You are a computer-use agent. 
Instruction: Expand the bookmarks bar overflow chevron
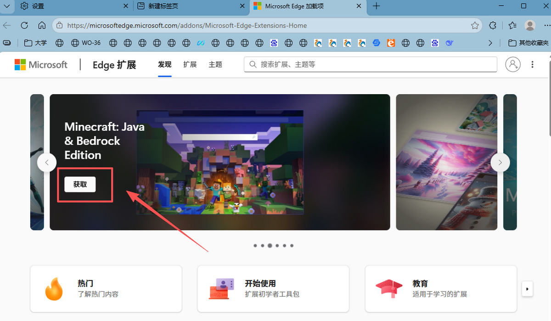pyautogui.click(x=490, y=43)
